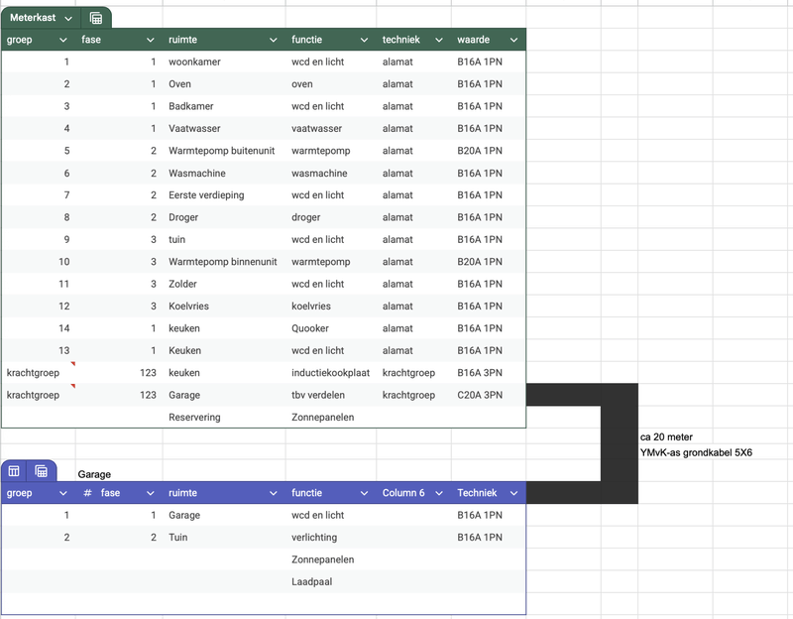Image resolution: width=793 pixels, height=619 pixels.
Task: Open the waarde column dropdown
Action: [513, 40]
